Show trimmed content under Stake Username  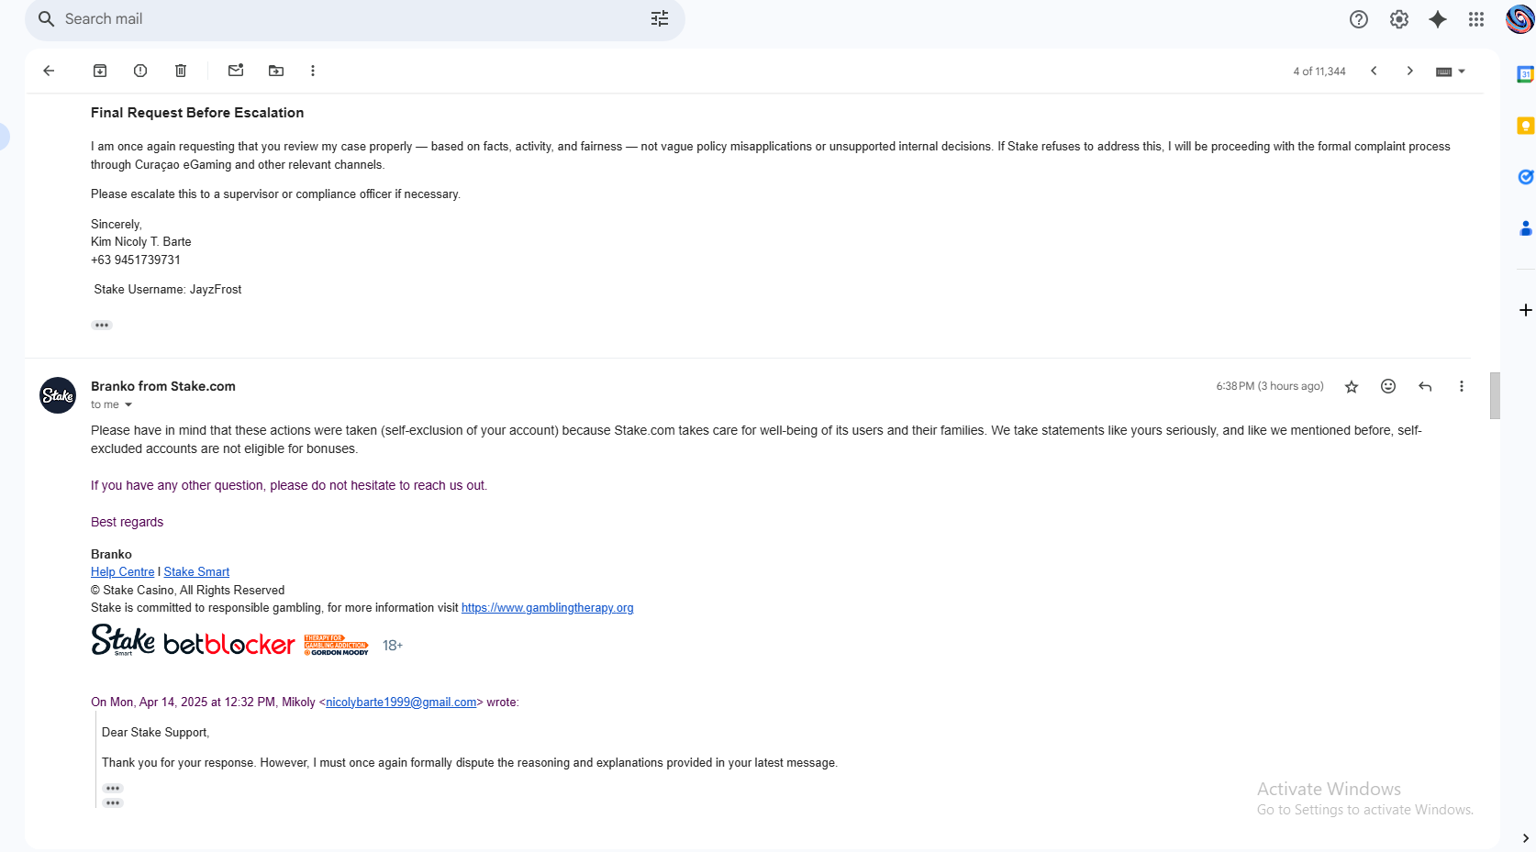[x=102, y=326]
